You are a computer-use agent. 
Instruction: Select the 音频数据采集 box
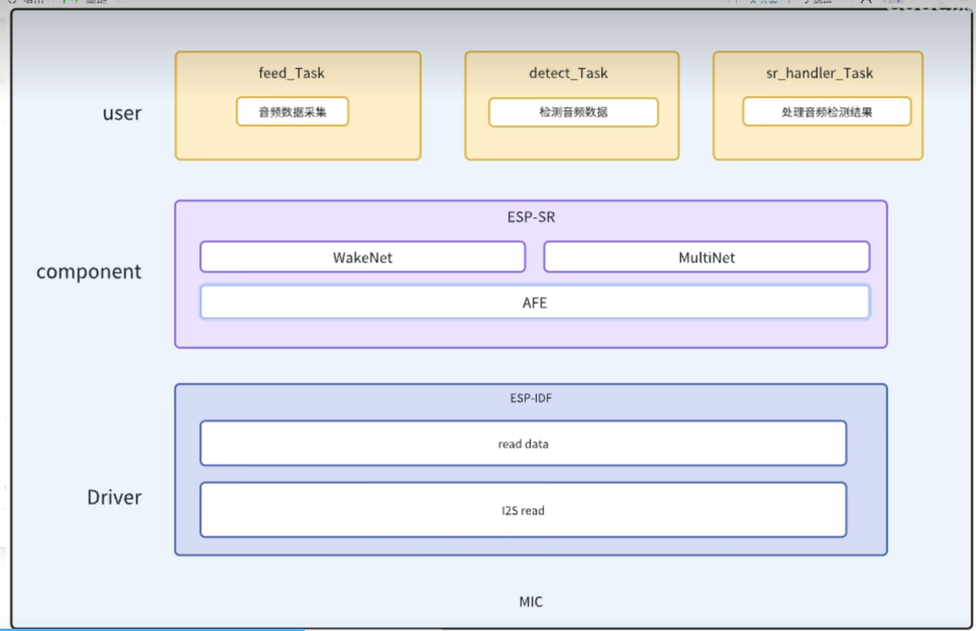tap(292, 112)
